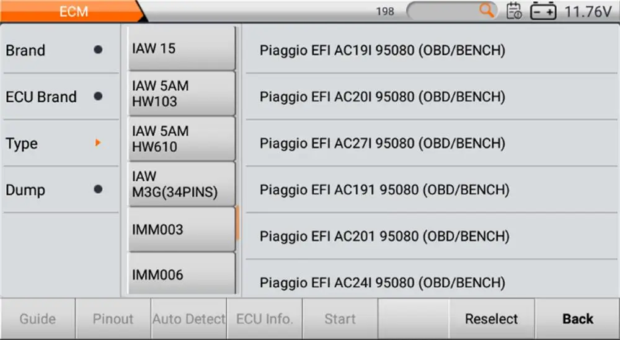Click the ECM tab header
This screenshot has height=340, width=620.
point(73,11)
